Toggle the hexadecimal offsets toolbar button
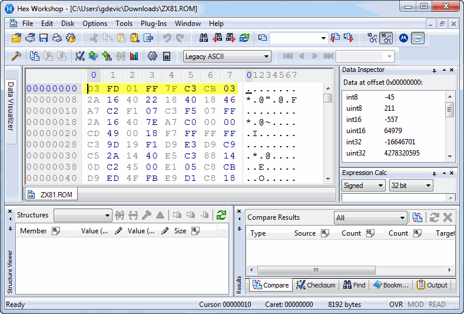This screenshot has width=464, height=314. tap(386, 38)
